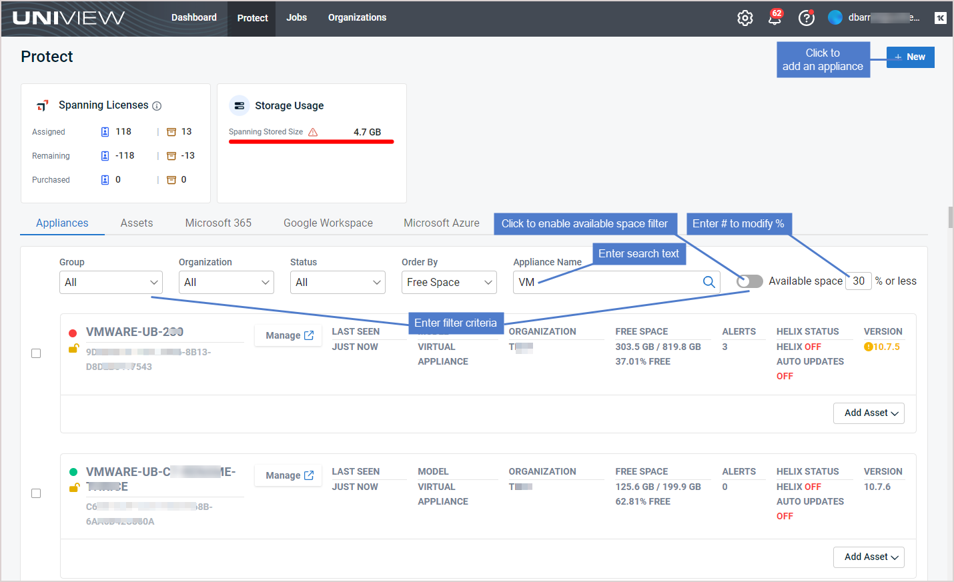The height and width of the screenshot is (582, 954).
Task: Open the notifications bell showing 62 alerts
Action: click(x=775, y=18)
